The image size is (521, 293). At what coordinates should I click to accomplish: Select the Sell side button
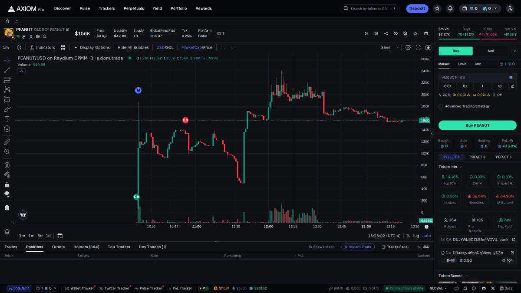pyautogui.click(x=491, y=51)
